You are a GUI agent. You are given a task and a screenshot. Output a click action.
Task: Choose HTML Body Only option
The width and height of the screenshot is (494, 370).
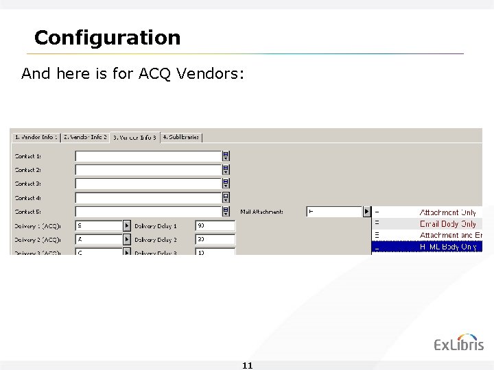[x=427, y=247]
